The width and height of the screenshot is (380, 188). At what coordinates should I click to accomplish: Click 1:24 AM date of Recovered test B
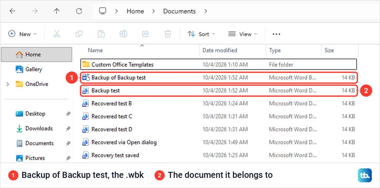tap(225, 103)
